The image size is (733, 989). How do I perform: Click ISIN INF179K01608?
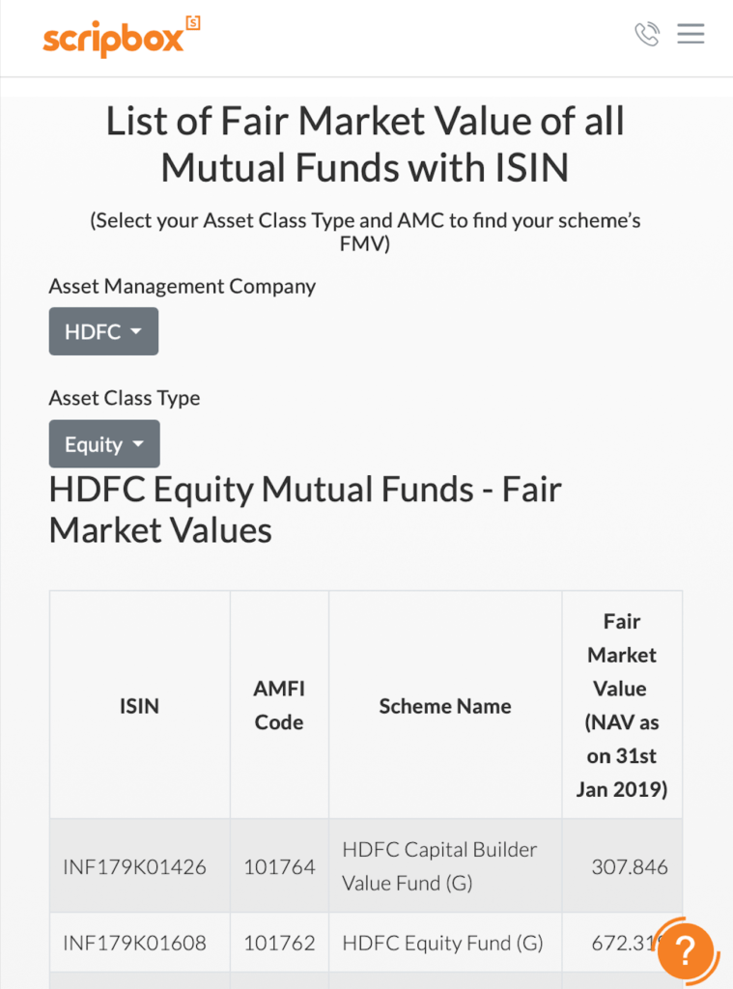point(134,943)
